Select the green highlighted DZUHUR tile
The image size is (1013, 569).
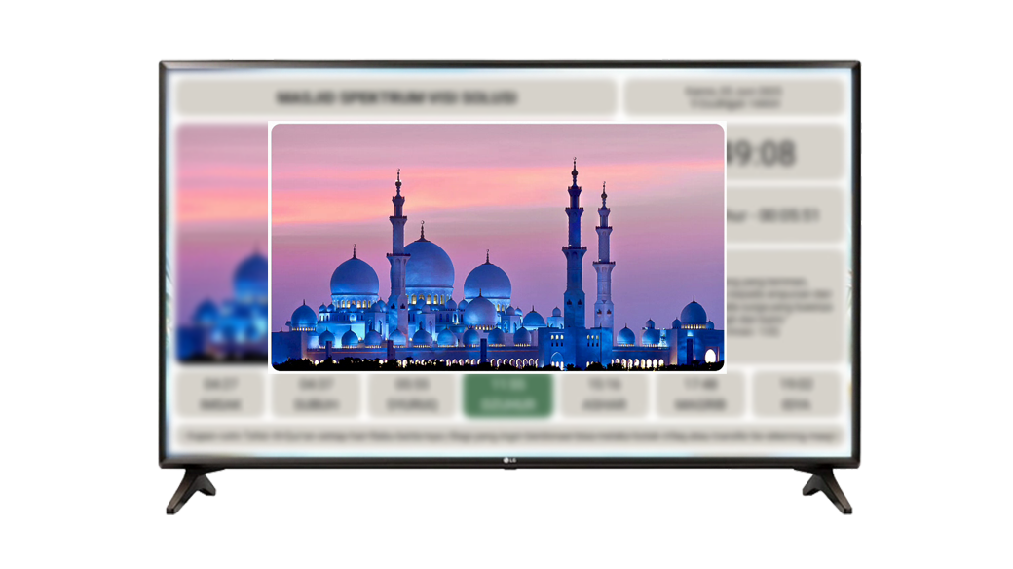click(x=506, y=395)
